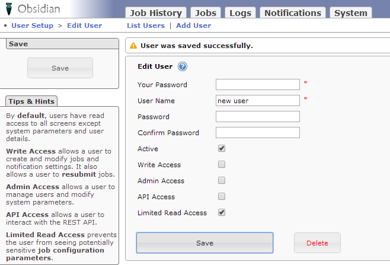Enable the API Access checkbox
The height and width of the screenshot is (265, 390).
click(222, 196)
